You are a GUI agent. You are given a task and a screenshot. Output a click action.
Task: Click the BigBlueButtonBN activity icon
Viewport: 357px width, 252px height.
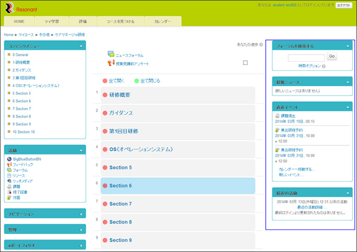tap(9, 159)
